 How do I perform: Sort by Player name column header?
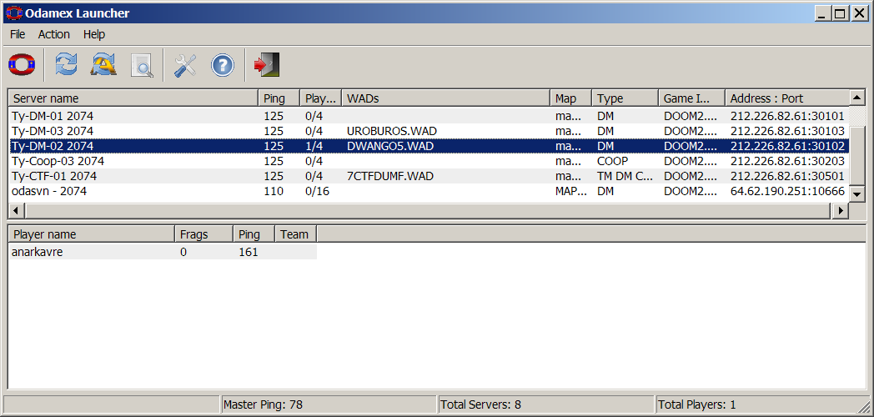point(92,234)
